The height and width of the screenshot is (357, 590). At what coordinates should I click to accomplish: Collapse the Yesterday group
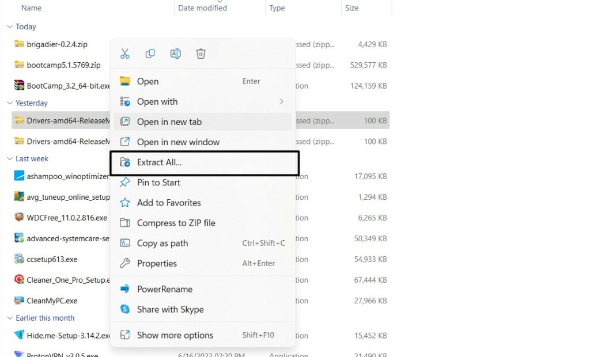pyautogui.click(x=9, y=103)
